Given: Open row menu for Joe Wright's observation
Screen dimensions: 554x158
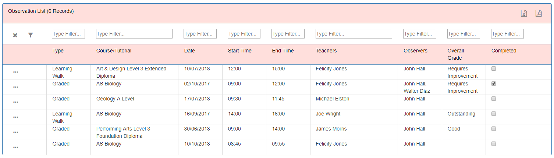Looking at the screenshot, I should tap(15, 117).
